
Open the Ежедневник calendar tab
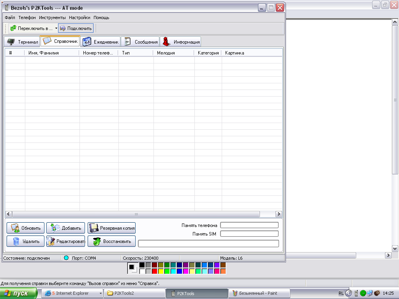(101, 42)
